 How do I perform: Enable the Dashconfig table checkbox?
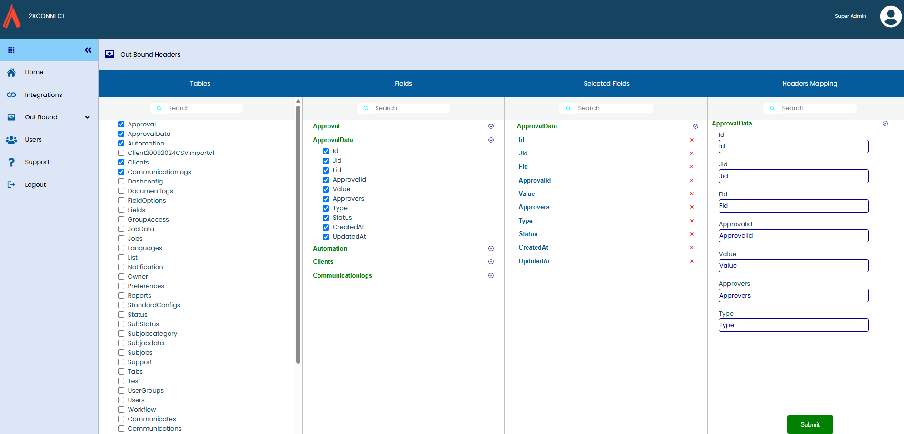[121, 182]
